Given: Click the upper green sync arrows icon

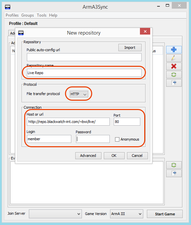Looking at the screenshot, I should 174,75.
